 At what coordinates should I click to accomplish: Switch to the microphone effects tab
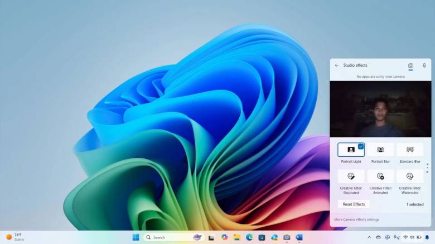[x=424, y=66]
